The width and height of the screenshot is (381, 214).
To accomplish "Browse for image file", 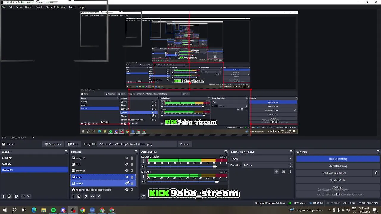I will (185, 144).
